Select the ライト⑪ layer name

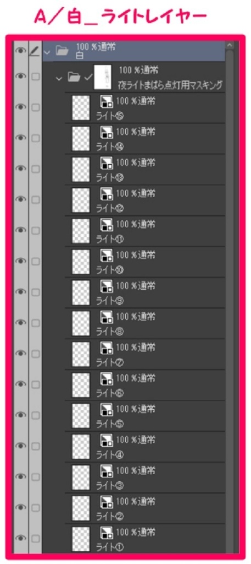tap(110, 239)
